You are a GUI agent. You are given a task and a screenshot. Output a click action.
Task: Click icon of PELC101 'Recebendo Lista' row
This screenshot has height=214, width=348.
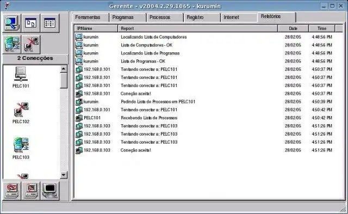(79, 118)
